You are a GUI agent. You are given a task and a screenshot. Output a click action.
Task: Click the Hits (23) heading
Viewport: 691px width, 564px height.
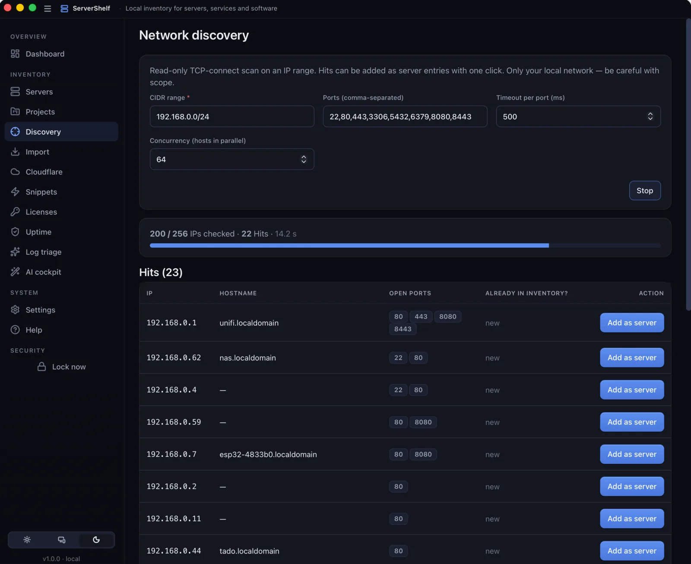pos(161,272)
